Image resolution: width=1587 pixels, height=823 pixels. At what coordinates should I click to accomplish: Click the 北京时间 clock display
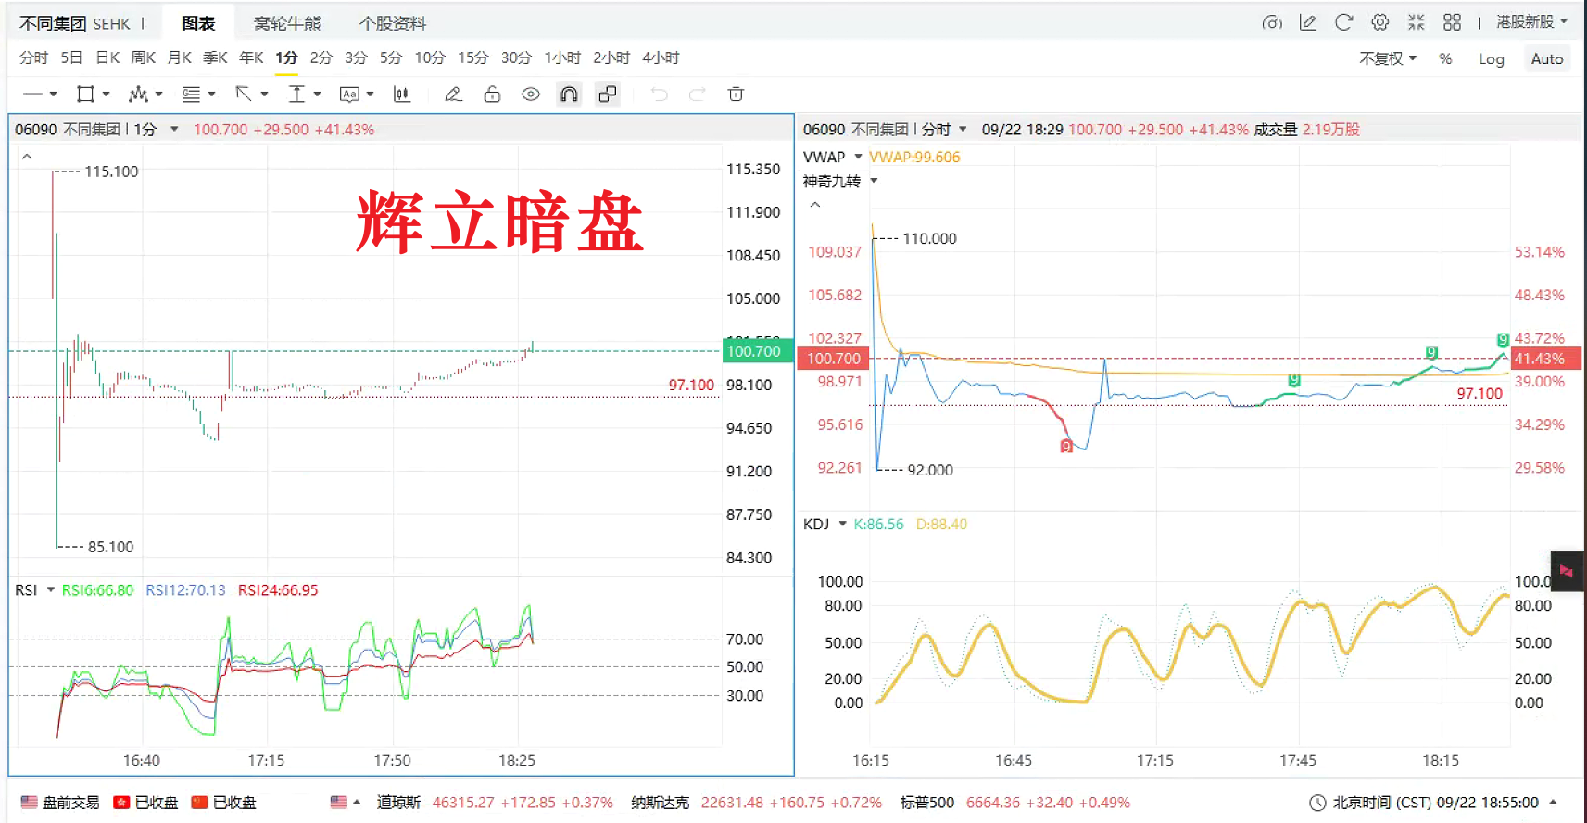click(x=1424, y=803)
